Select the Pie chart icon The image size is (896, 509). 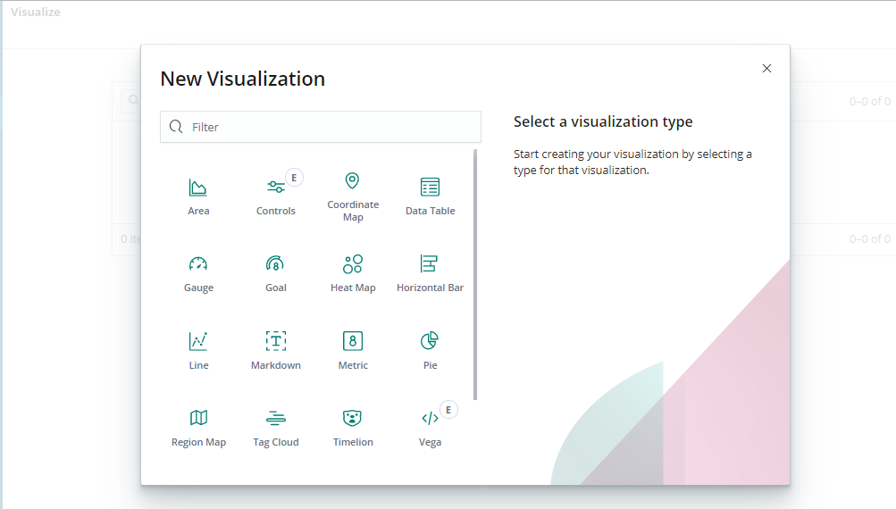(x=429, y=340)
